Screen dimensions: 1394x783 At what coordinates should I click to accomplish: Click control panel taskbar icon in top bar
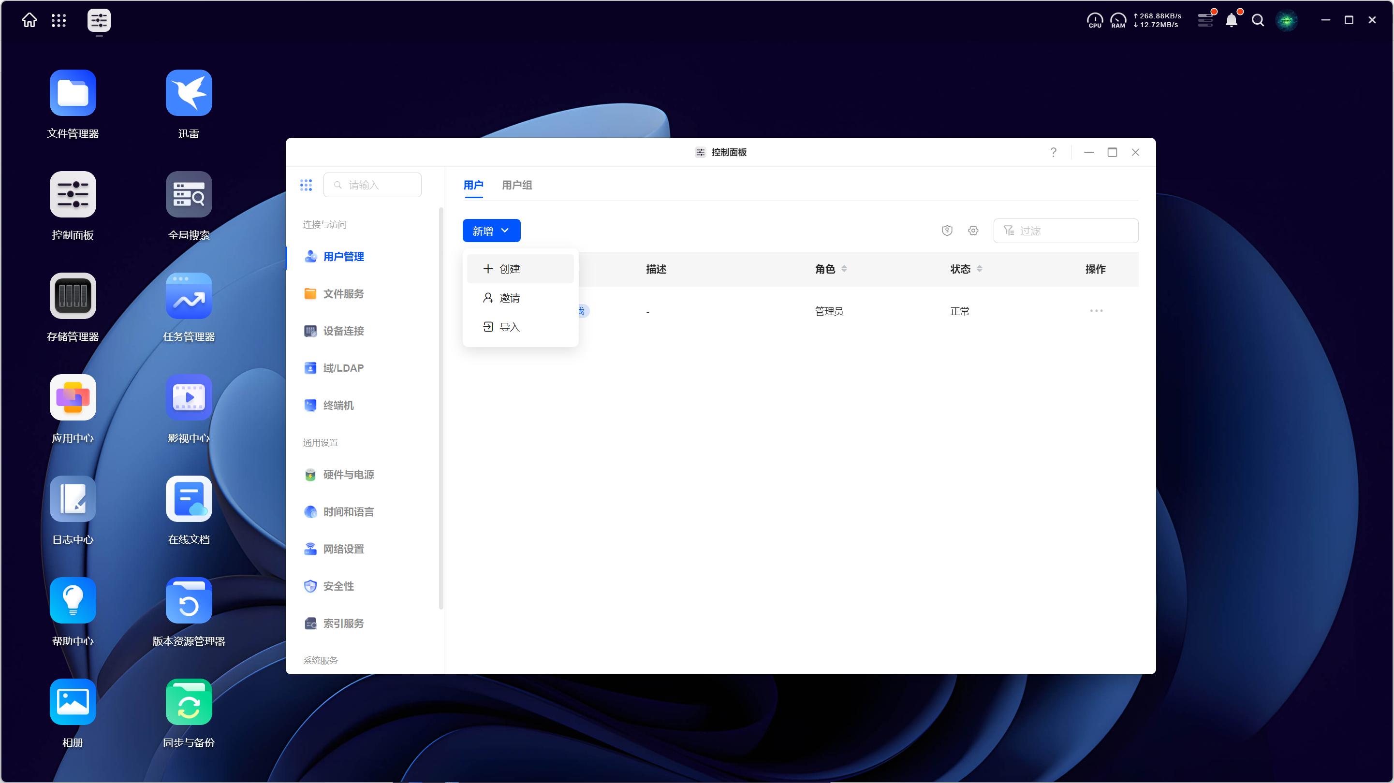click(x=99, y=21)
